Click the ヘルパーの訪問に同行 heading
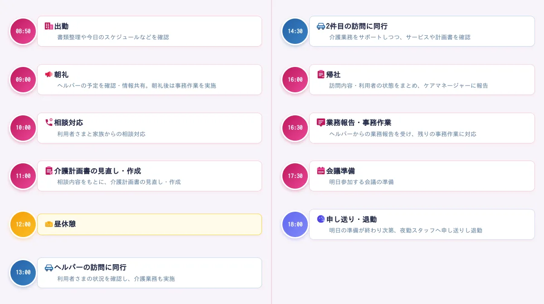The image size is (544, 304). 91,267
